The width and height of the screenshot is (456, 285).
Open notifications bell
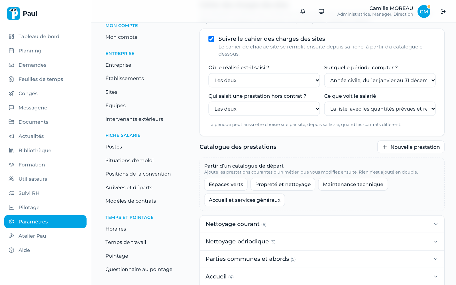click(x=303, y=11)
